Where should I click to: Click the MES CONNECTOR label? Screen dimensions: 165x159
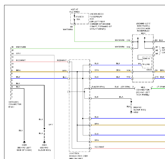(x=143, y=89)
